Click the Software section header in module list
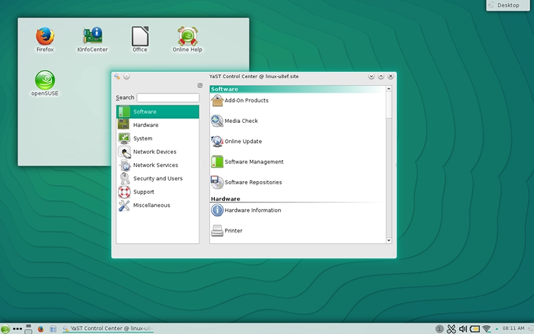 [x=298, y=89]
